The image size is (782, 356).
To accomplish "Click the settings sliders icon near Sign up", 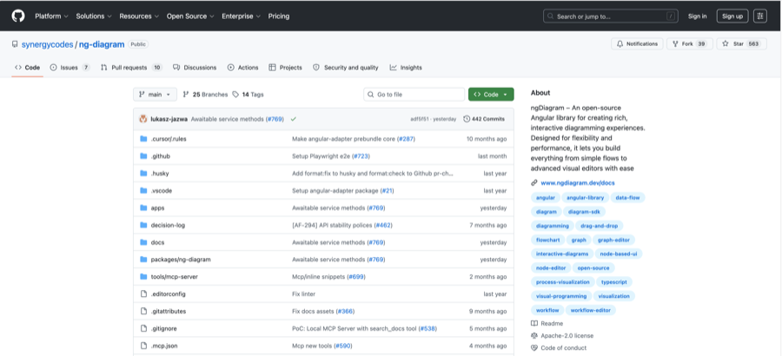I will 760,16.
